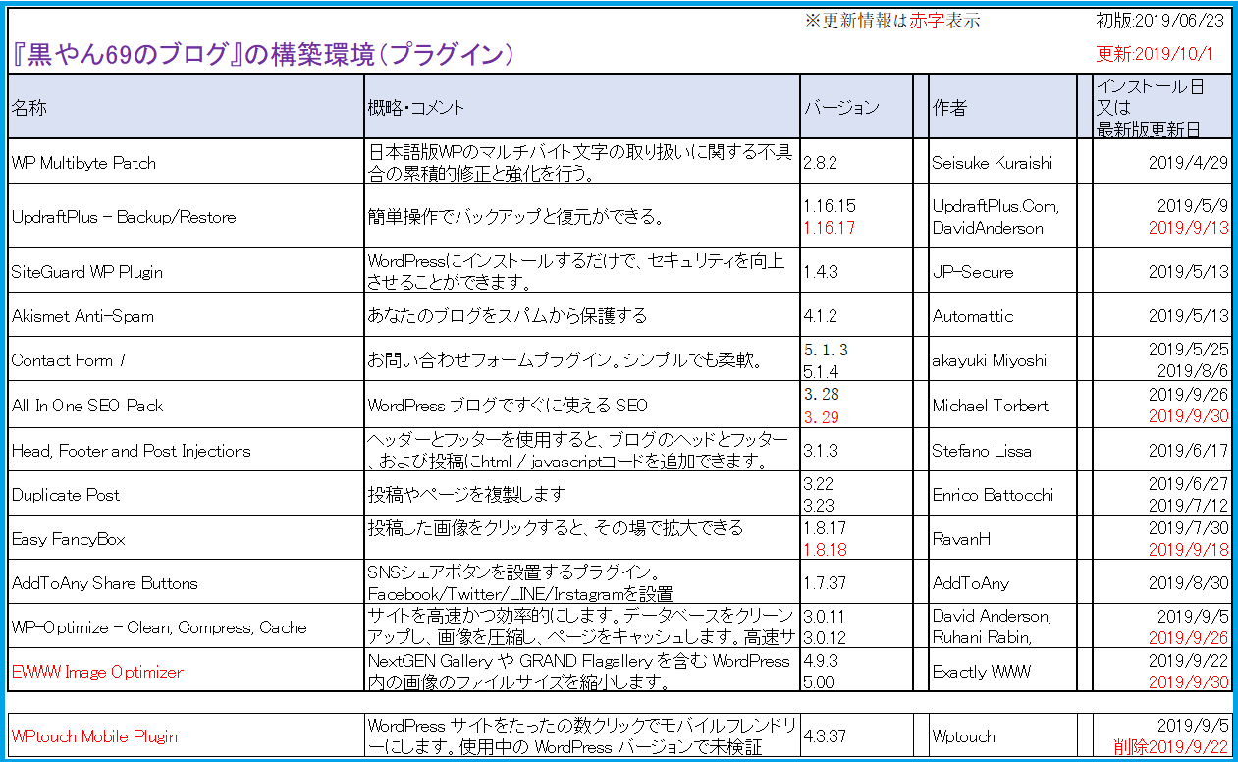Click the description starting 'WordPressにインストールするだけで'
The width and height of the screenshot is (1238, 762).
click(582, 271)
